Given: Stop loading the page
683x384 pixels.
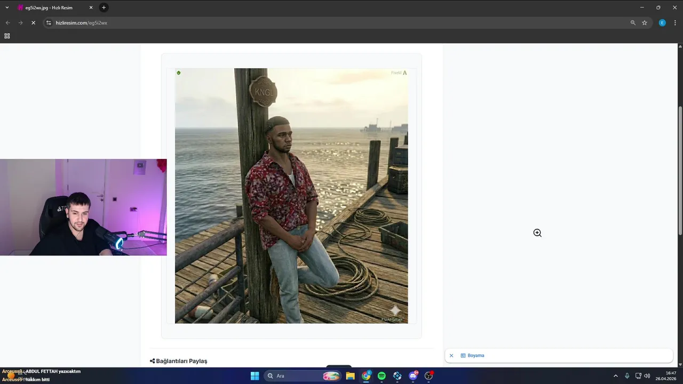Looking at the screenshot, I should [x=33, y=23].
